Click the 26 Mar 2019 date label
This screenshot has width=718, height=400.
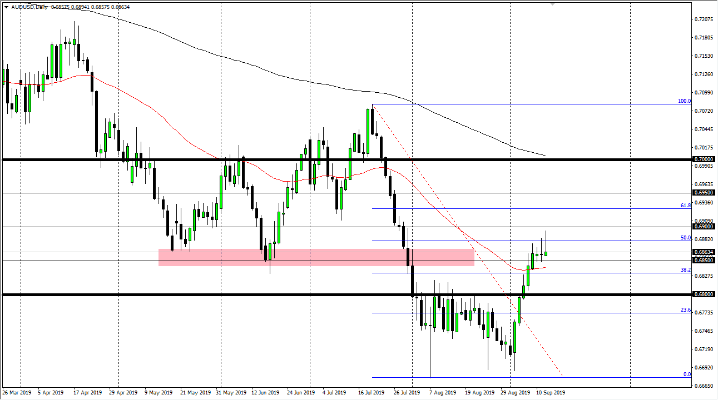pyautogui.click(x=18, y=393)
